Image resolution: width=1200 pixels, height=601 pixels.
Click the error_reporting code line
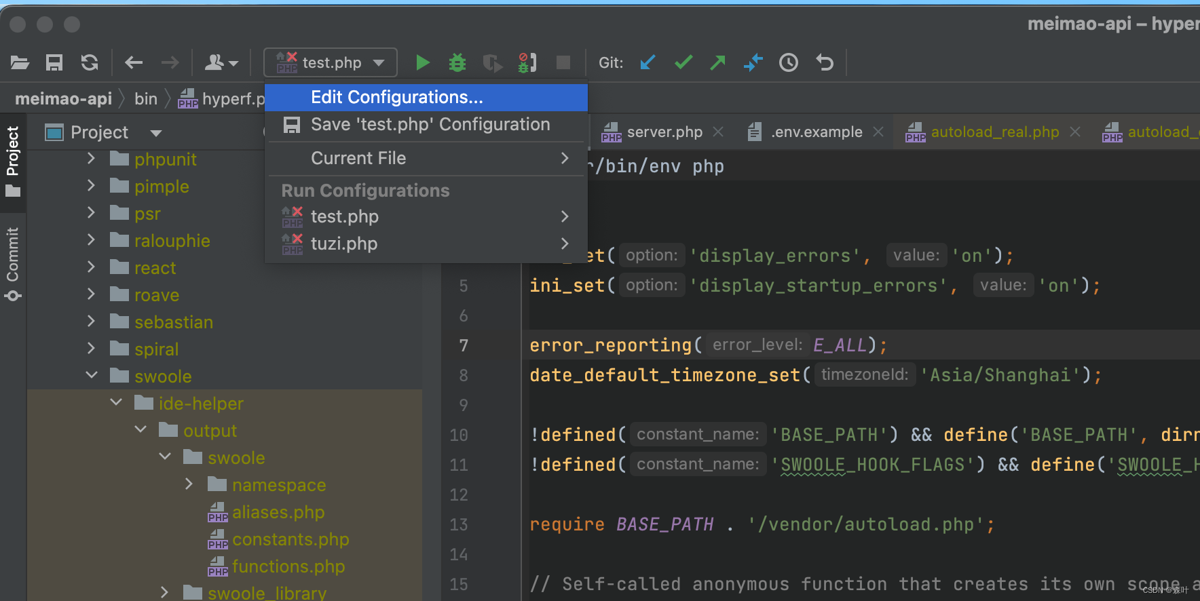(708, 345)
